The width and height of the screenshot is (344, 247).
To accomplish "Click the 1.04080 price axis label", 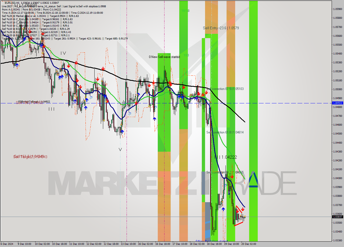I will [x=338, y=178].
